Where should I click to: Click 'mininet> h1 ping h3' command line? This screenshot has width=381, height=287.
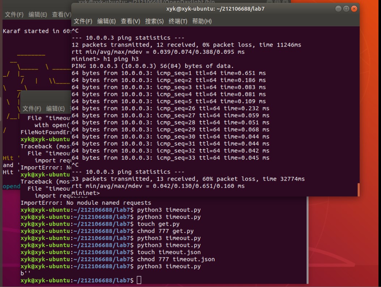coord(105,59)
